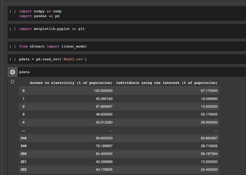Click the output toggle icon beside table
The height and width of the screenshot is (175, 246).
[13, 82]
